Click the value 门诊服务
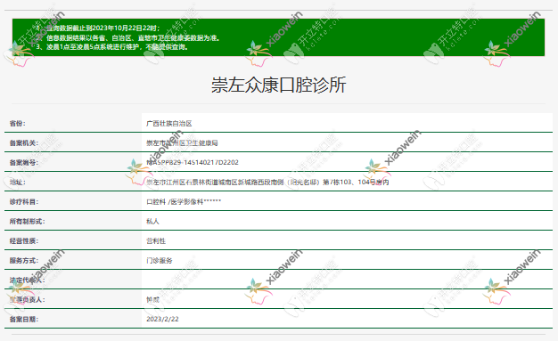Screen dimensions: 558x341 click(x=159, y=260)
